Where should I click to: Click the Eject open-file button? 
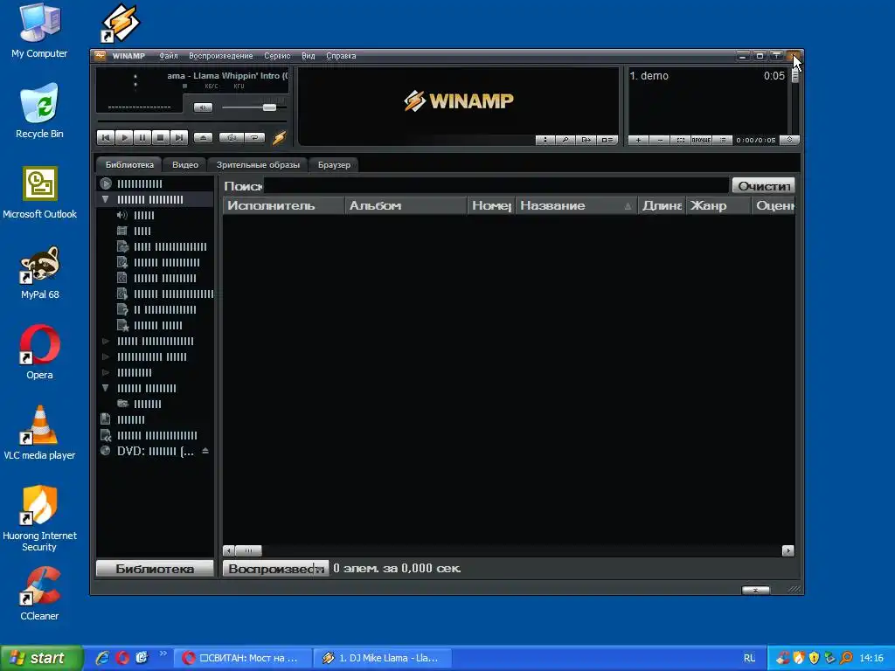[x=203, y=137]
